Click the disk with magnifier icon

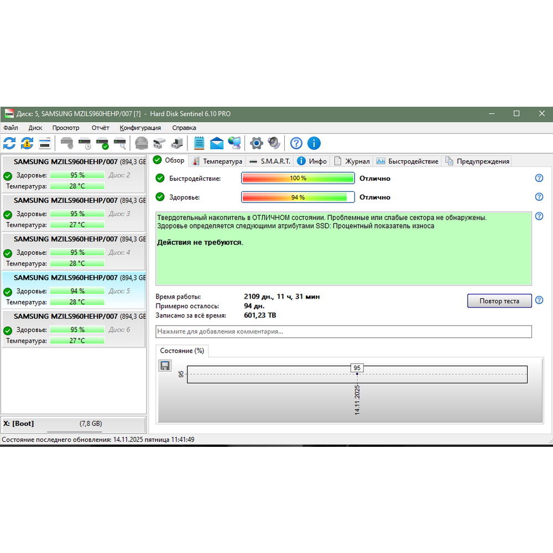point(120,143)
